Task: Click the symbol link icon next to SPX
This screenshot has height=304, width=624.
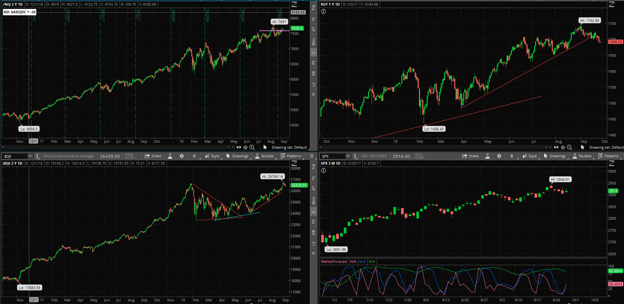Action: 355,156
